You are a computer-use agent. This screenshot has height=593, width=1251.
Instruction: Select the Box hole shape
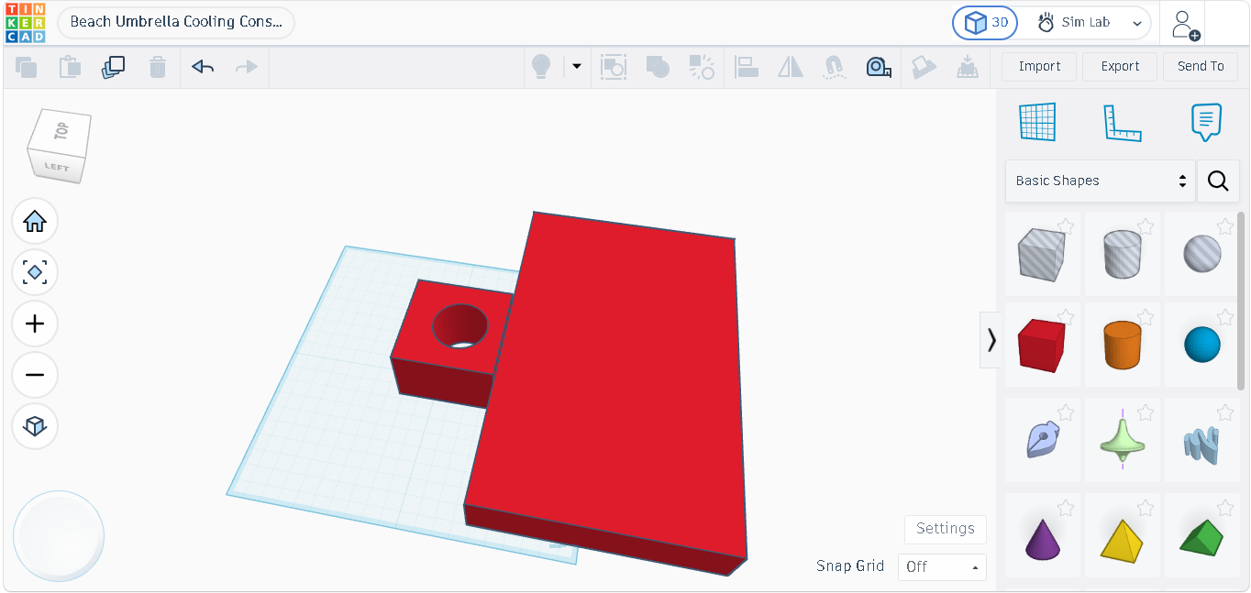coord(1041,254)
